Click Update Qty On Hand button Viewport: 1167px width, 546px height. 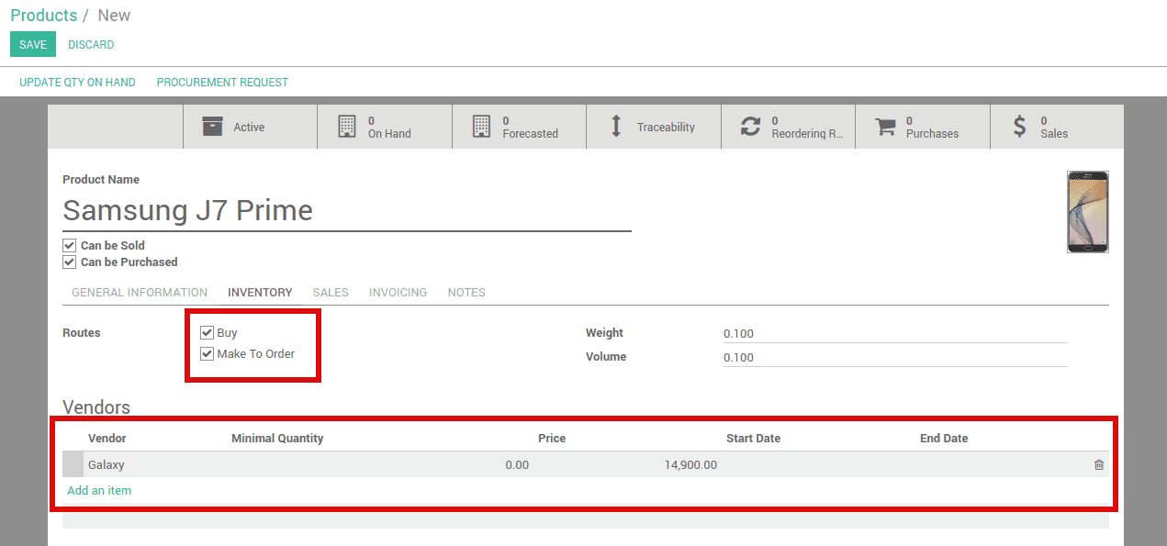coord(77,82)
